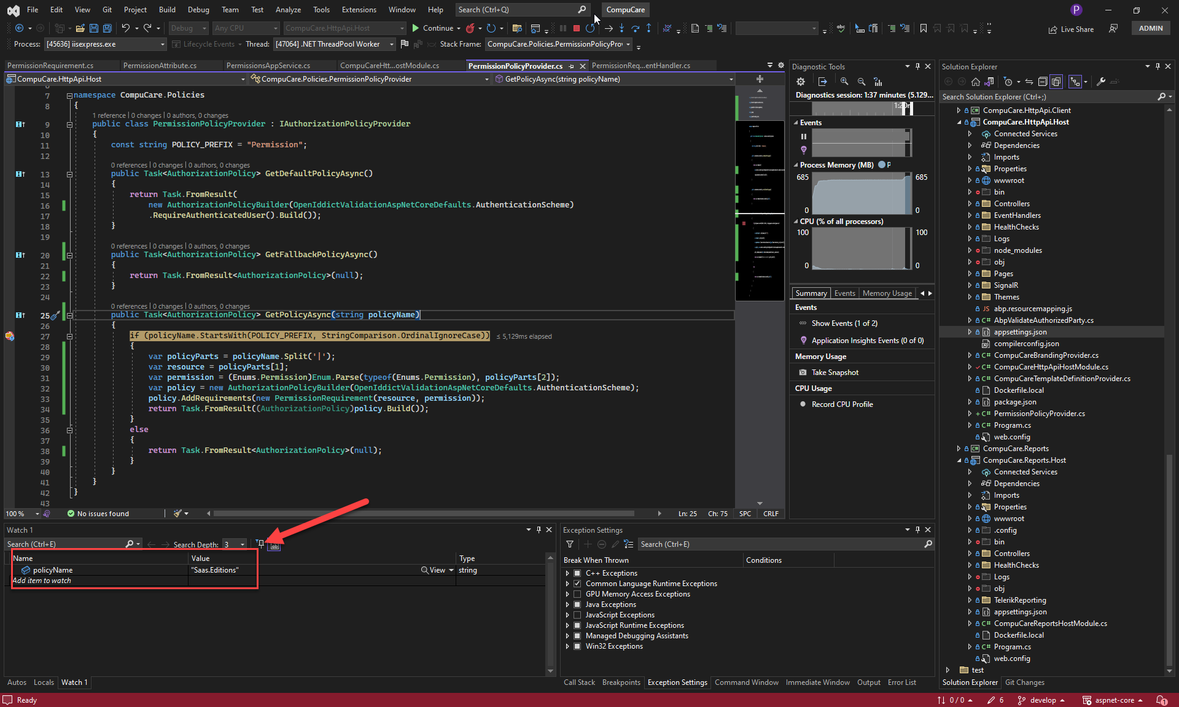Open the Debug menu

coord(198,10)
